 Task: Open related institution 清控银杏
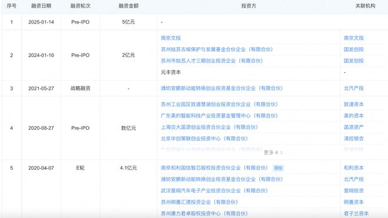(353, 138)
